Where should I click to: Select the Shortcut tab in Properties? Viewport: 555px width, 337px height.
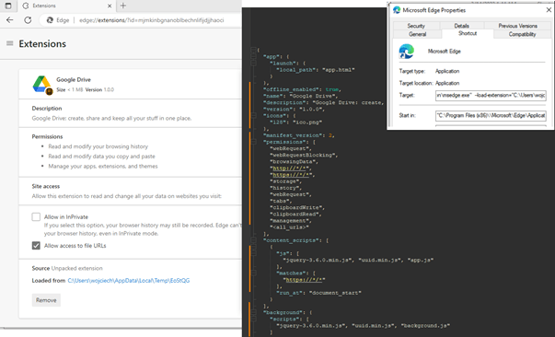tap(468, 33)
